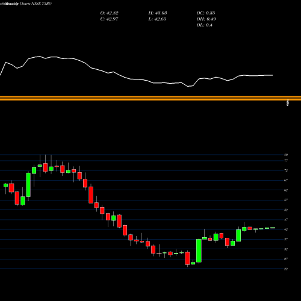Viewport: 301px width, 301px height.
Task: Click the orange horizontal indicator line
Action: click(150, 98)
